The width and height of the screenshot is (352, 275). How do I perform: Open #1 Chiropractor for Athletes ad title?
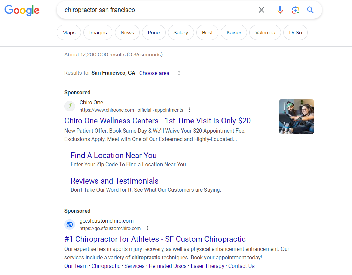coord(155,239)
